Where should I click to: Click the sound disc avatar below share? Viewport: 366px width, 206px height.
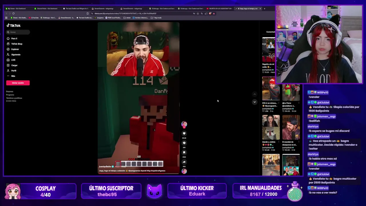[184, 171]
